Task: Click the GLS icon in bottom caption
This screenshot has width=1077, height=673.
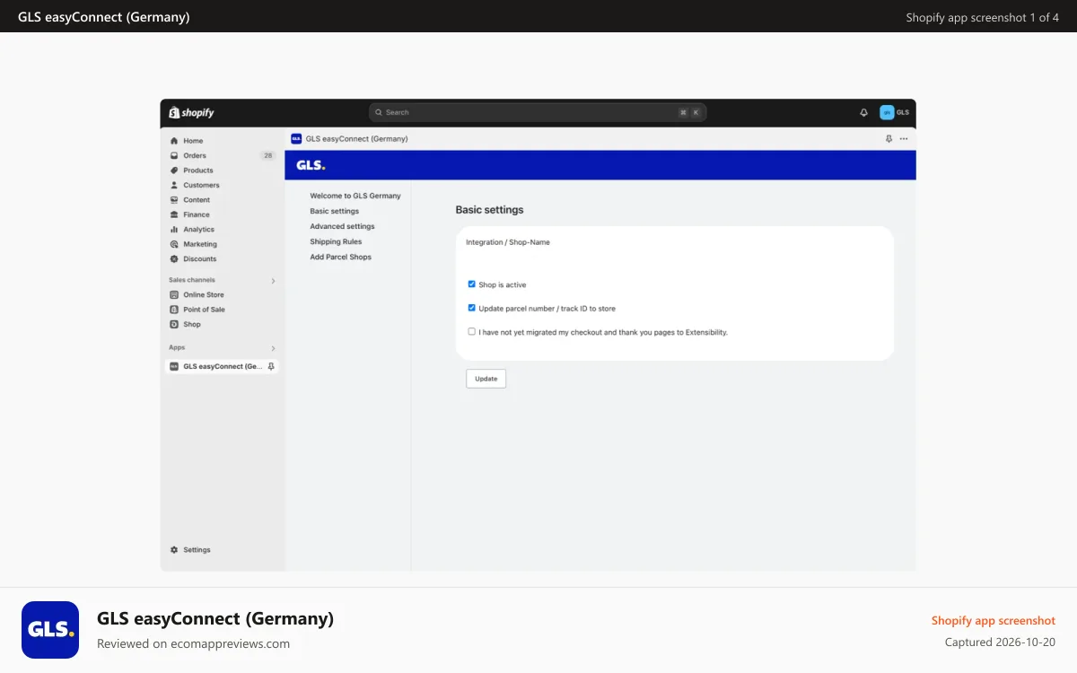Action: click(50, 630)
